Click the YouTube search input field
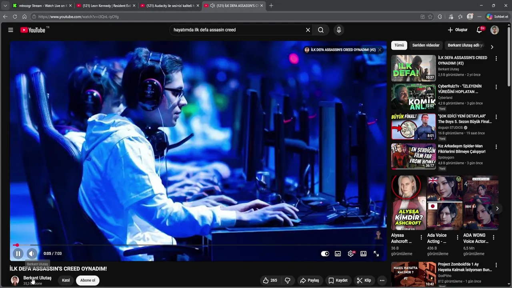 (x=238, y=30)
